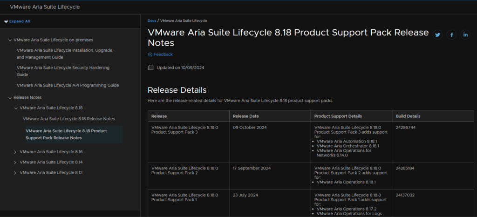Image resolution: width=477 pixels, height=217 pixels.
Task: Open the Security Hardening Guide
Action: point(63,71)
